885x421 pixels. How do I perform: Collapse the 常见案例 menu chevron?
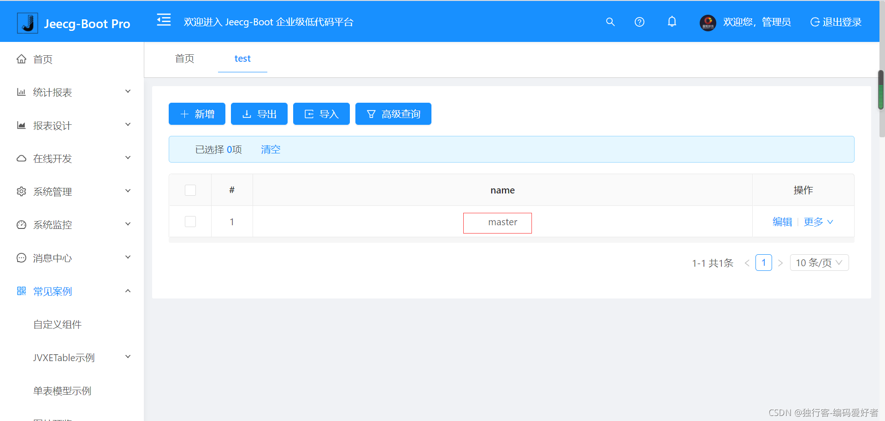(128, 291)
